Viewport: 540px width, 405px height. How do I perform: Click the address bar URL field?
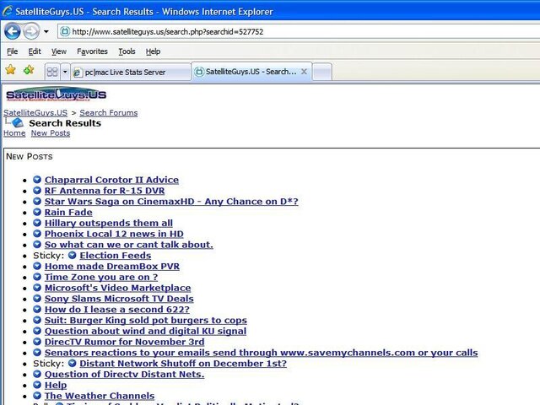tap(300, 32)
